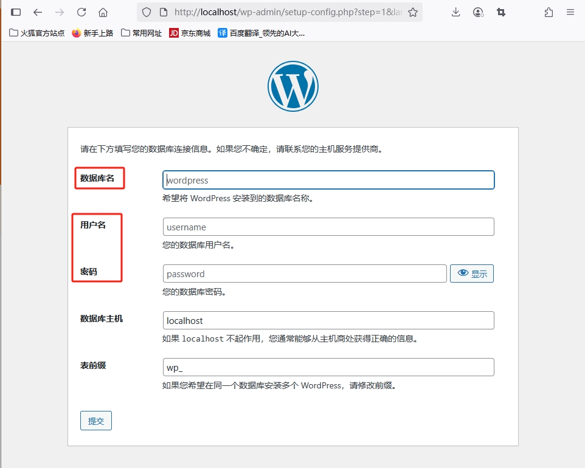This screenshot has height=468, width=585.
Task: Take a screenshot with crop icon
Action: click(500, 12)
